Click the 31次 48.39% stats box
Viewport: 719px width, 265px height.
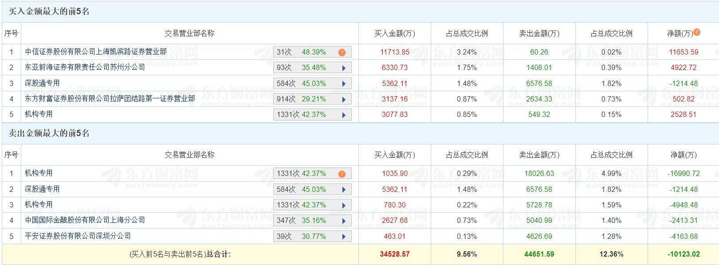click(306, 52)
